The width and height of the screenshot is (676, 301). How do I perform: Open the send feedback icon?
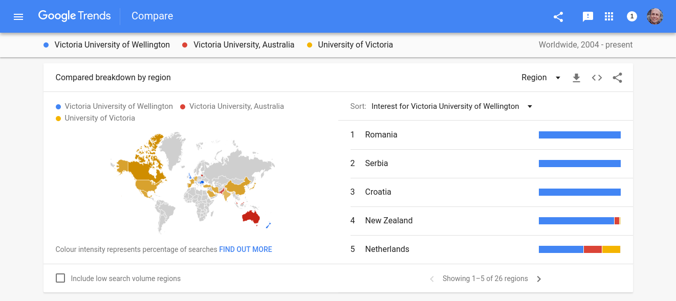pos(587,16)
